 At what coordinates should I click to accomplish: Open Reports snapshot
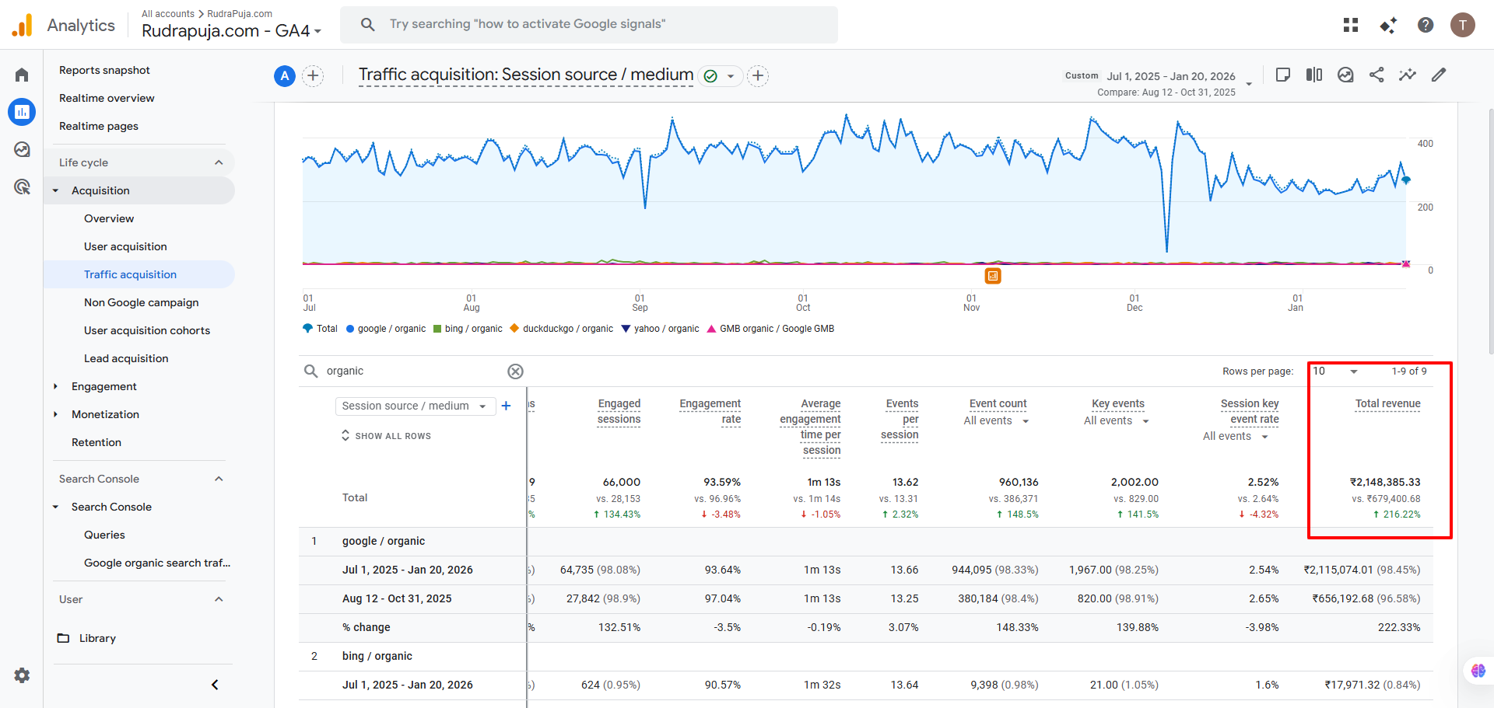point(104,70)
